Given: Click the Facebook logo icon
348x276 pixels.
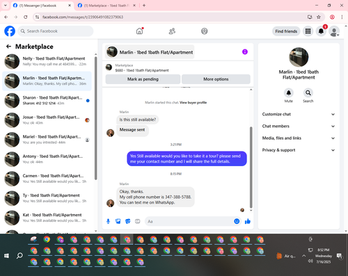Looking at the screenshot, I should [10, 31].
